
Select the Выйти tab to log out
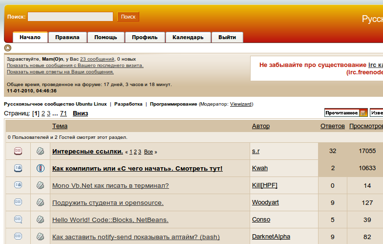tap(227, 37)
